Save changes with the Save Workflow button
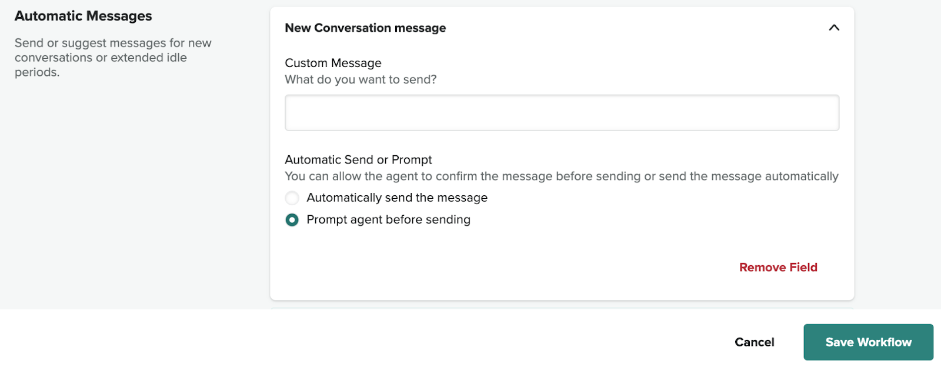 click(x=868, y=342)
